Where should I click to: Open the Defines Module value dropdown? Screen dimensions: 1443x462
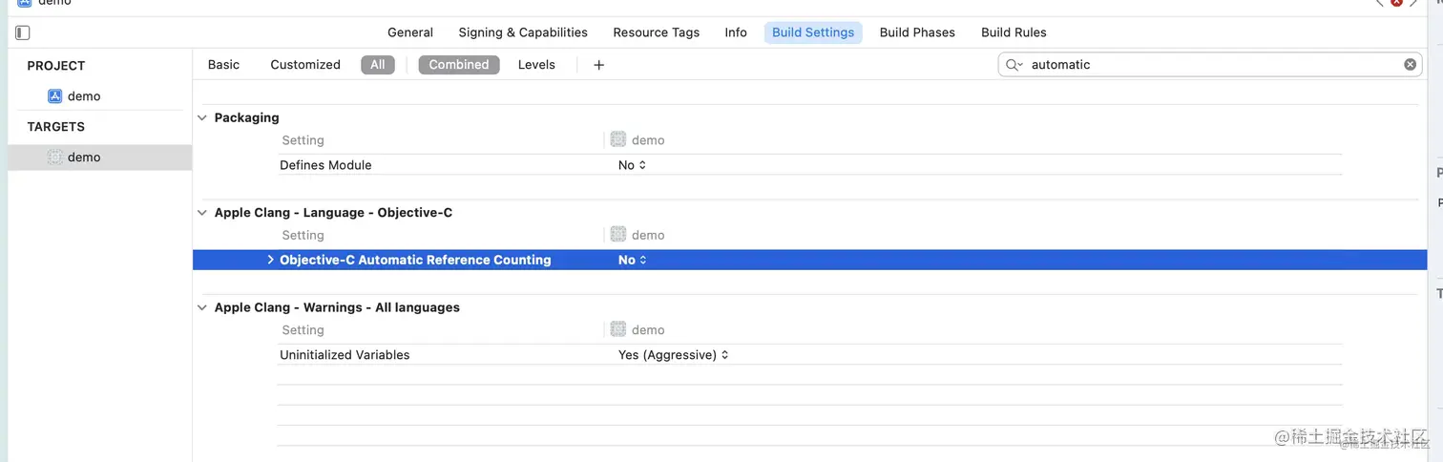(x=633, y=165)
